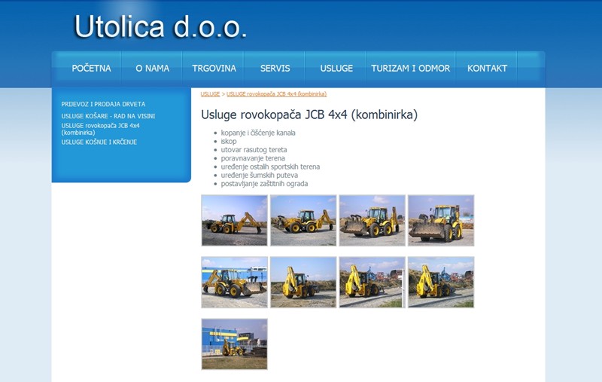Click breadcrumb USLUGE rovokopača JCB 4x4 (kombinirka)
Screen dimensions: 602x382
[x=276, y=93]
